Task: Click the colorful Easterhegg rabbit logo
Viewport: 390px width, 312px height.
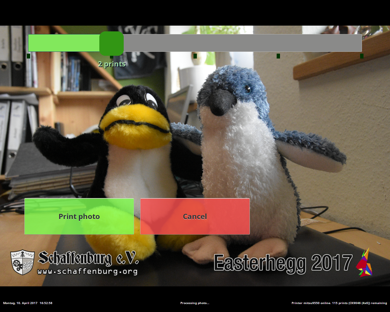Action: [x=364, y=262]
